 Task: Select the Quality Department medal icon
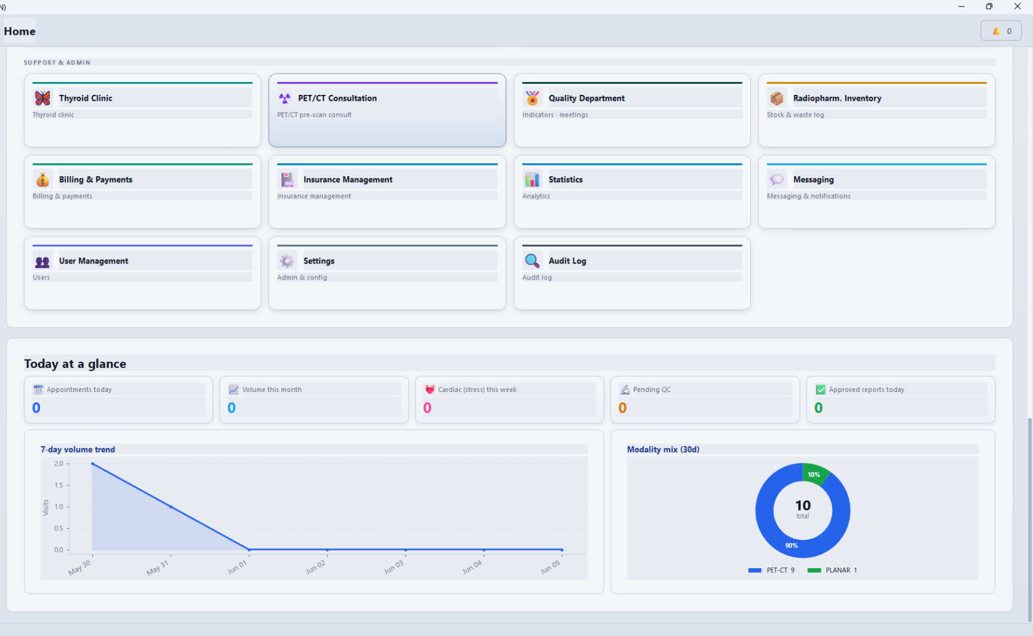point(532,98)
